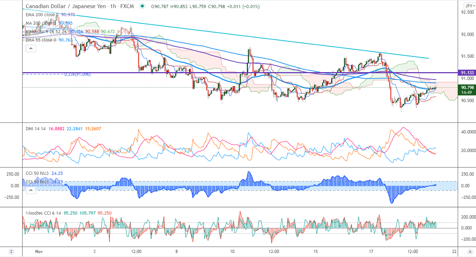Click the 40.0000 DMI scale value
This screenshot has height=257, width=476.
pyautogui.click(x=468, y=132)
